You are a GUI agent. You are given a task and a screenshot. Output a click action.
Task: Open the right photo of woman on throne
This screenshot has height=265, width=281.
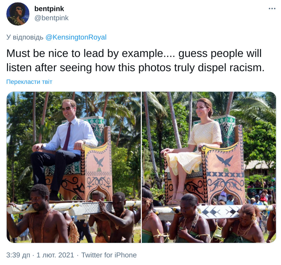209,167
